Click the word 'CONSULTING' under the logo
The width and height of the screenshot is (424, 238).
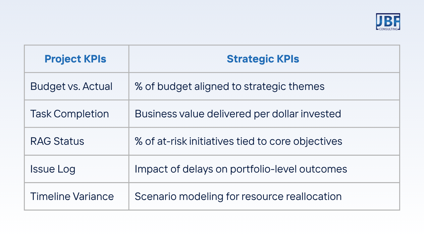(389, 29)
